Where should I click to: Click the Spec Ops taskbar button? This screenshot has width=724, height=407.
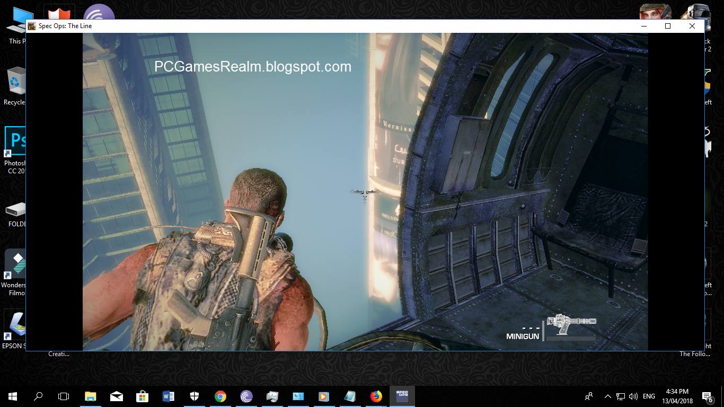[402, 396]
